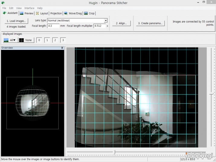
Task: Switch to the Layout tab
Action: click(42, 13)
